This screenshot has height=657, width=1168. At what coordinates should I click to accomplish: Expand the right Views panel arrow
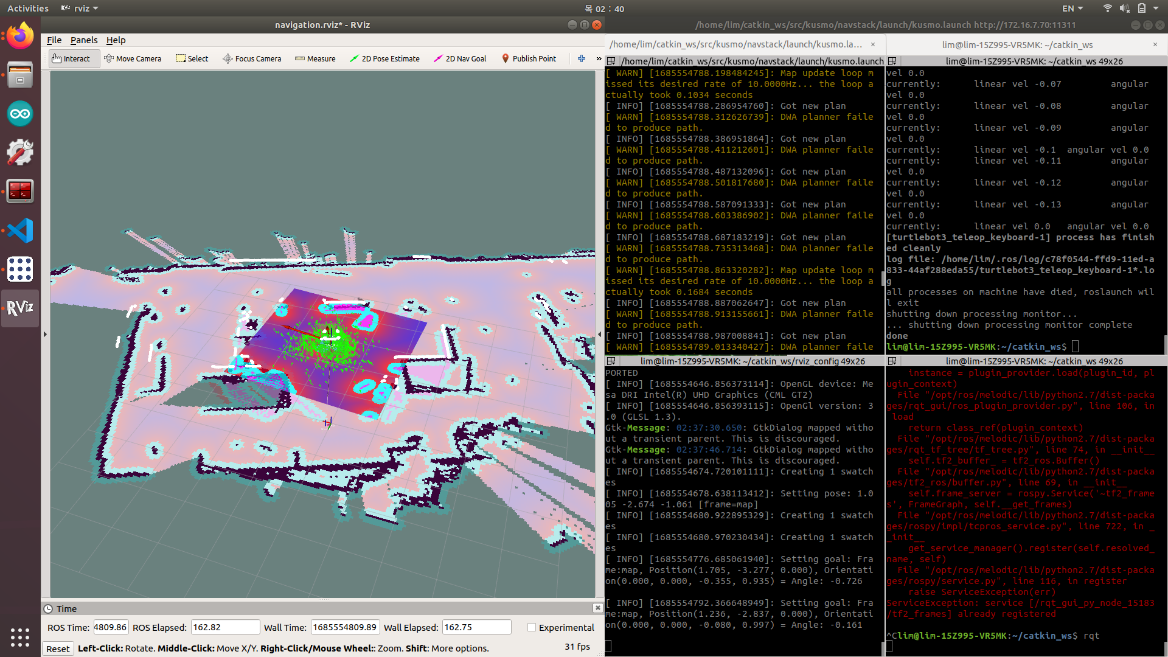pyautogui.click(x=599, y=334)
